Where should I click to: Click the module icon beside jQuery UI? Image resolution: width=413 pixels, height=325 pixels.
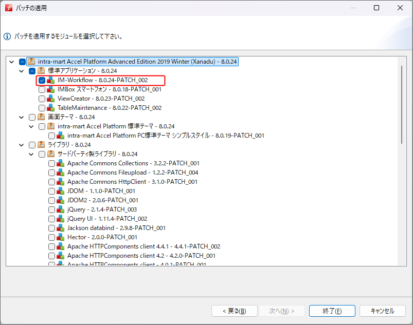point(60,219)
